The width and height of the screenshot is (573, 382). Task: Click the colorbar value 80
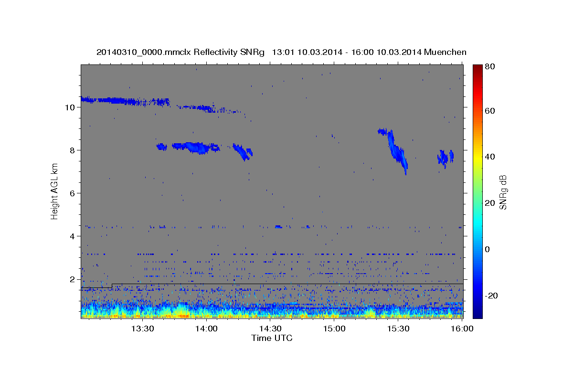coord(491,66)
